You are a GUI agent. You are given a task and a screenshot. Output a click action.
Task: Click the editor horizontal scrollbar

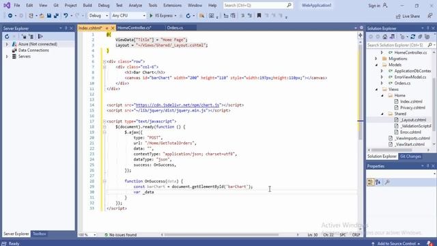(x=221, y=235)
